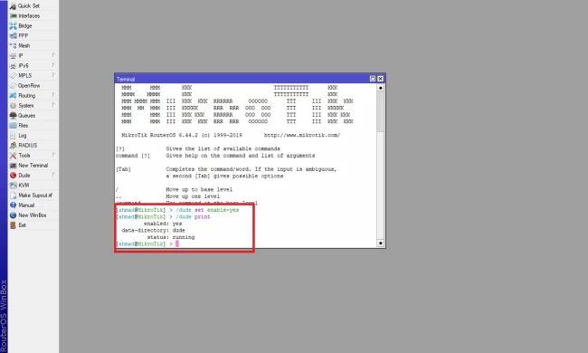Open the Manual help link
Viewport: 588px width, 353px height.
point(26,205)
